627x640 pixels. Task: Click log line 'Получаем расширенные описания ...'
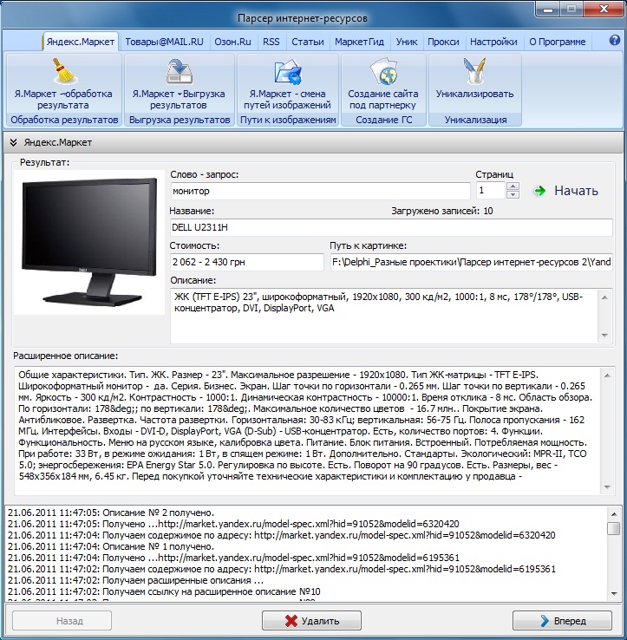pyautogui.click(x=135, y=580)
